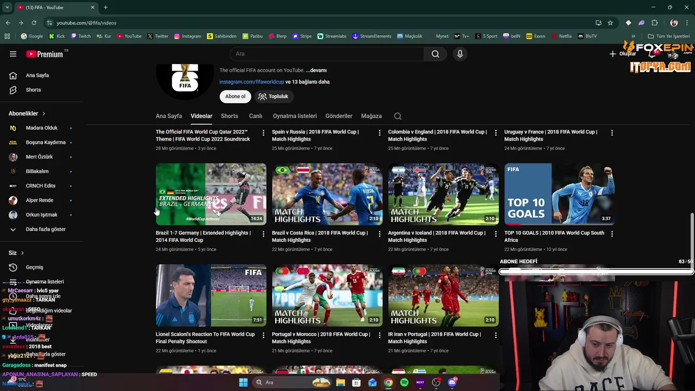The image size is (695, 391).
Task: Show more bookmarks with the chevron
Action: tap(633, 36)
